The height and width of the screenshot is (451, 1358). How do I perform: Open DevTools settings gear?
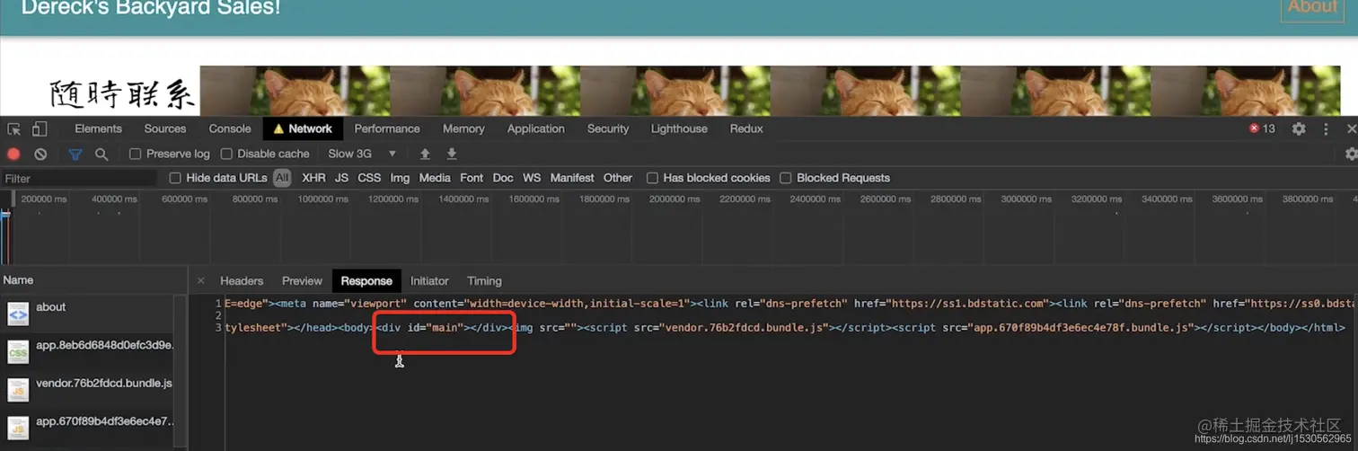(x=1299, y=129)
